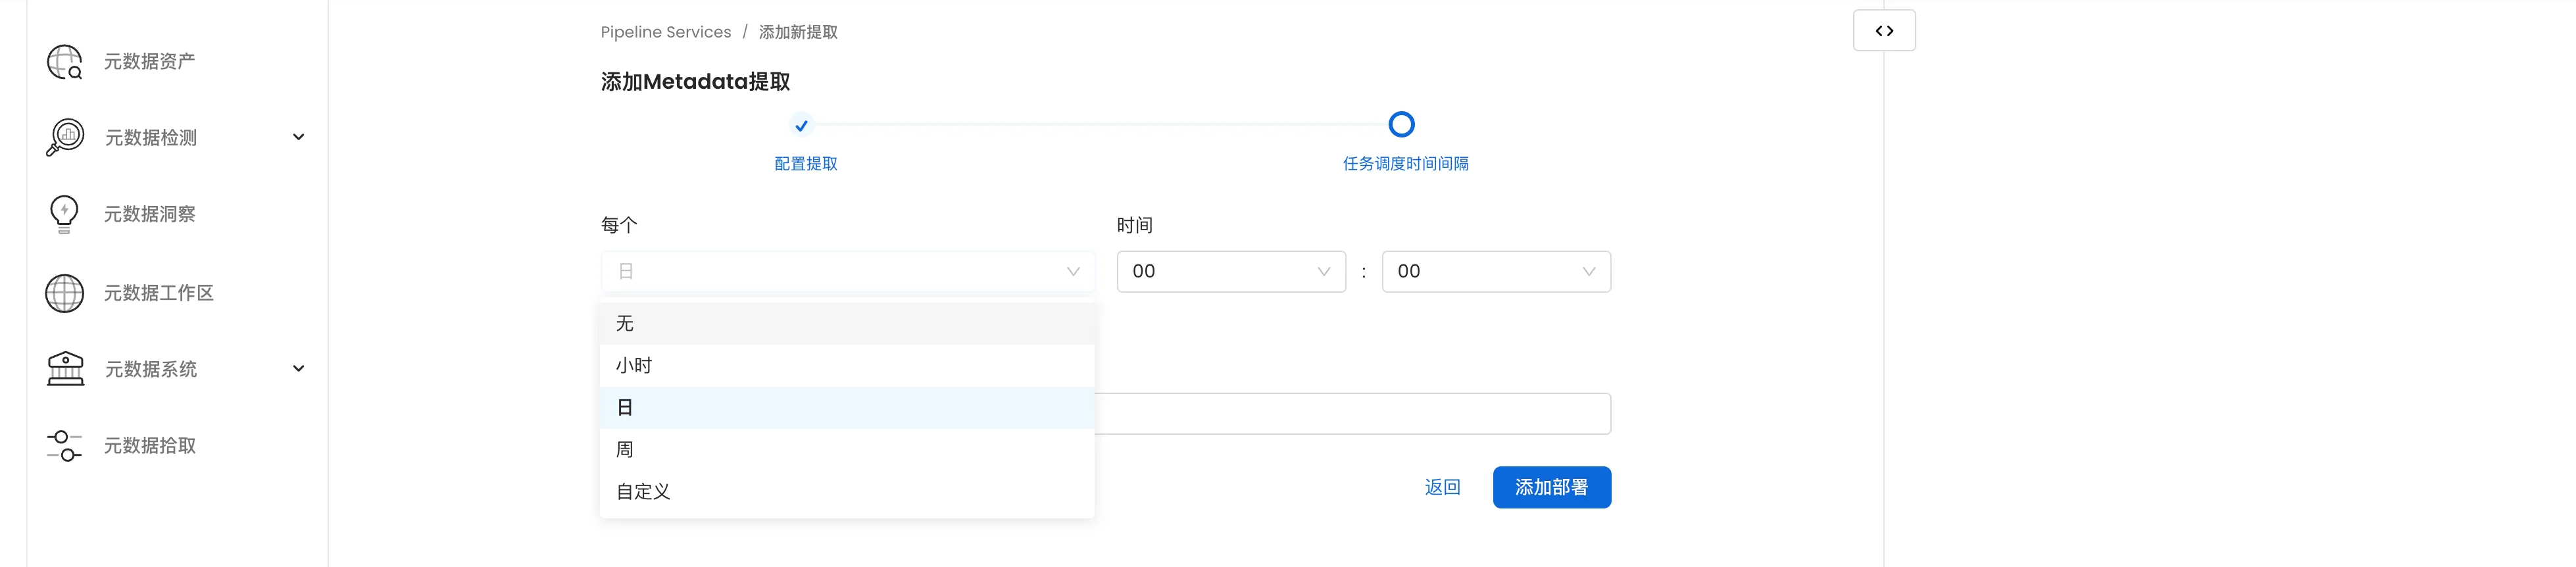The height and width of the screenshot is (567, 2576).
Task: Click the 元数据拾取 sliders icon
Action: click(x=65, y=446)
